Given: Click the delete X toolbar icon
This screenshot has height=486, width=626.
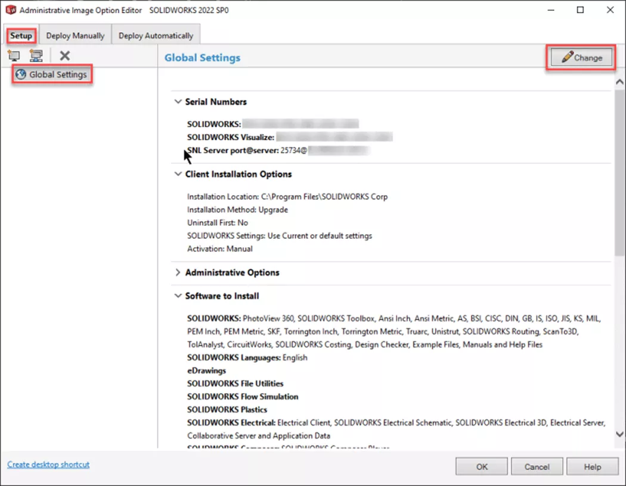Looking at the screenshot, I should (64, 55).
